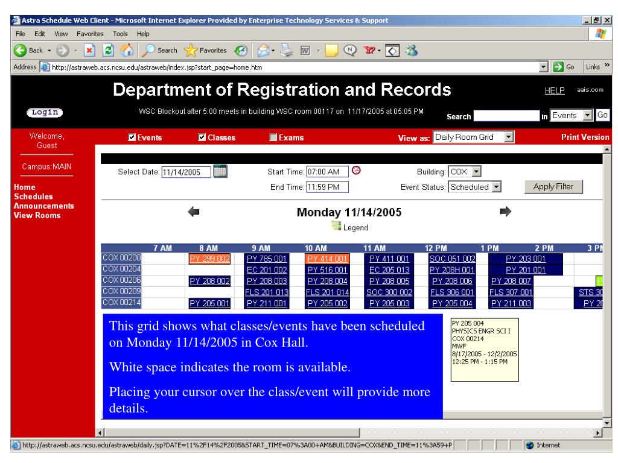Viewport: 618px width, 463px height.
Task: Click the Select Date input field
Action: (x=186, y=172)
